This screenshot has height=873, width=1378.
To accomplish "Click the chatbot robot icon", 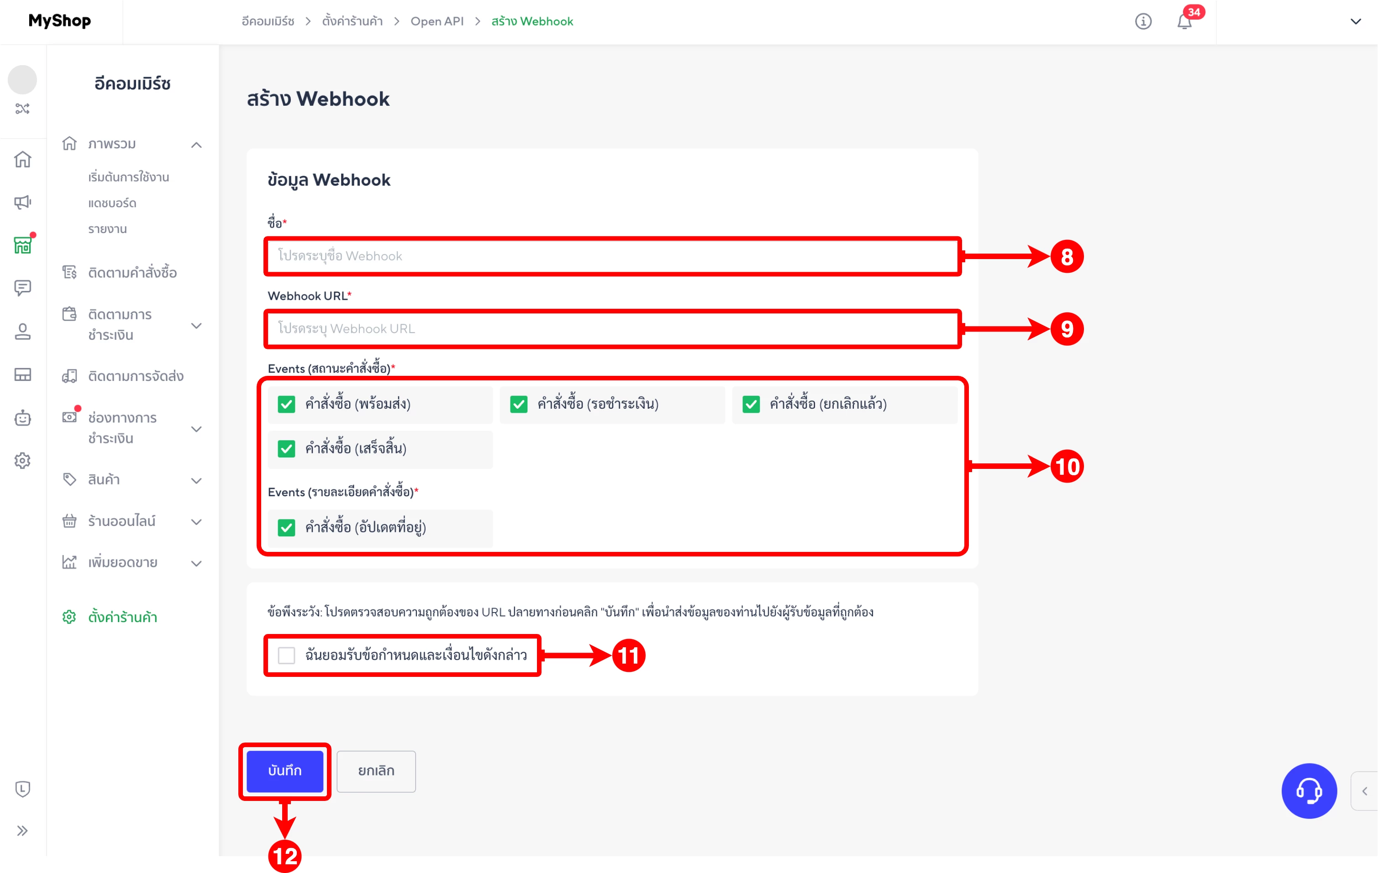I will [x=23, y=418].
